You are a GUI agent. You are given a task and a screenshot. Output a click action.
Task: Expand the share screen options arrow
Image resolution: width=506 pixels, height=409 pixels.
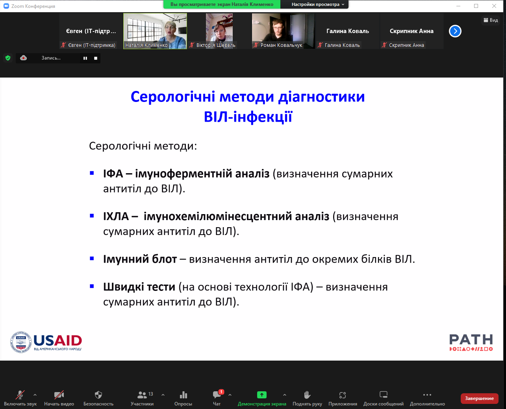point(285,395)
